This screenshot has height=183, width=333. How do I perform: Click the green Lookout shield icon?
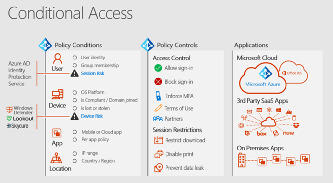9,118
